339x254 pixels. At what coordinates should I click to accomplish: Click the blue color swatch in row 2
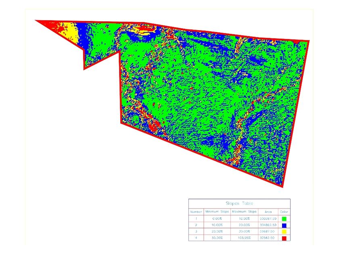pos(284,225)
